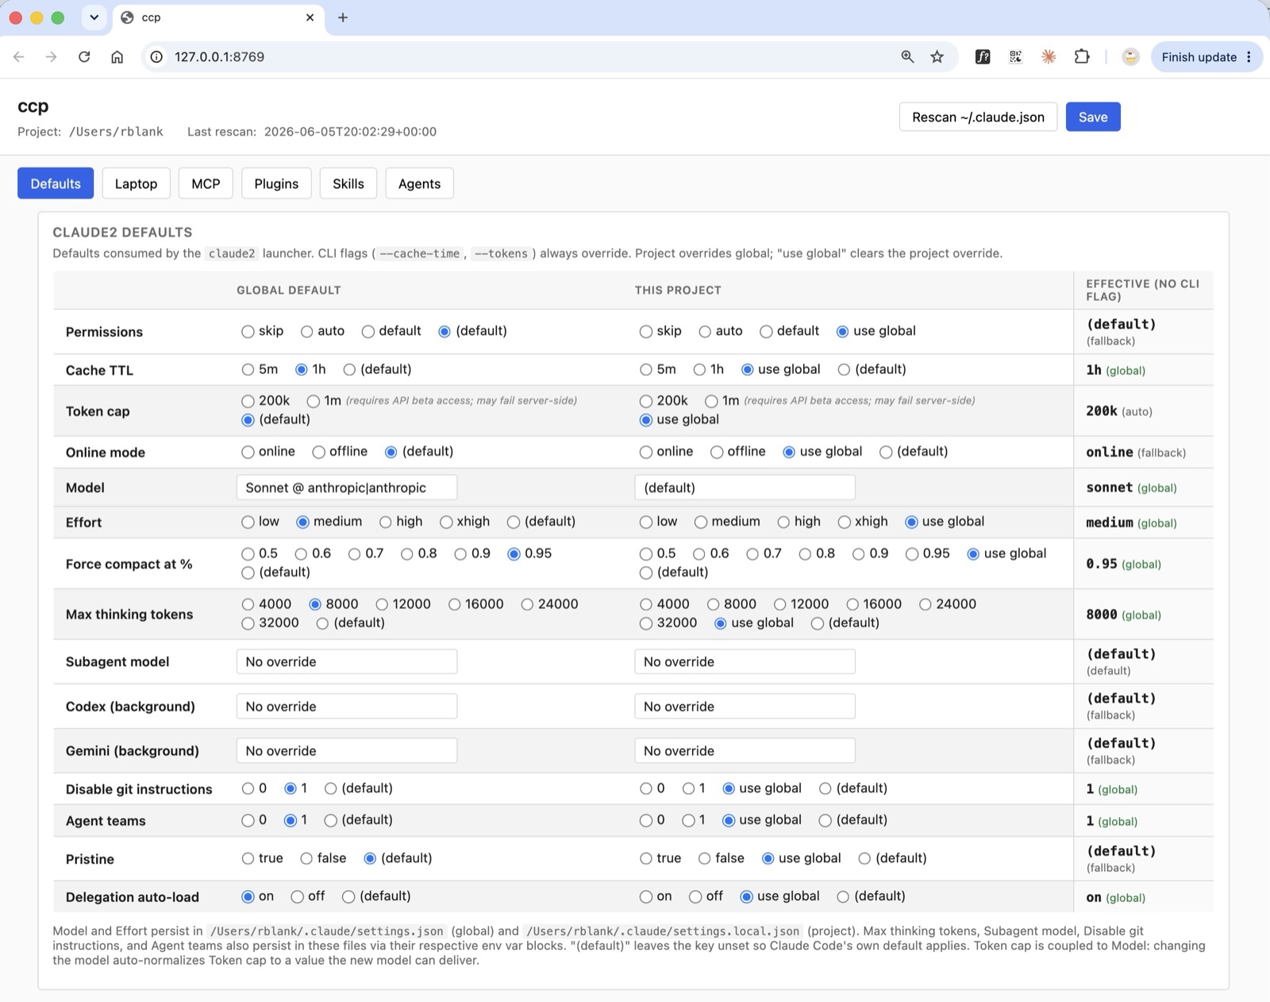The image size is (1270, 1002).
Task: Open project Codex (background) override field
Action: coord(745,707)
